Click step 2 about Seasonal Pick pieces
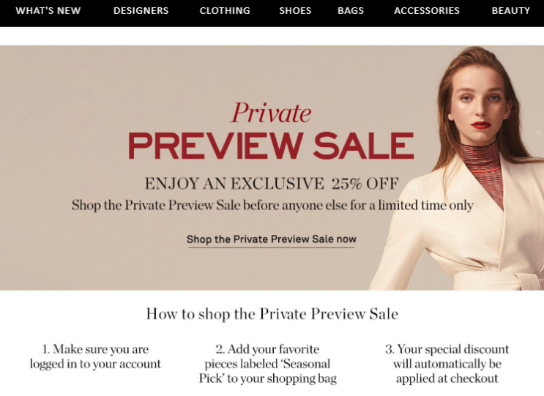544x396 pixels. (267, 364)
